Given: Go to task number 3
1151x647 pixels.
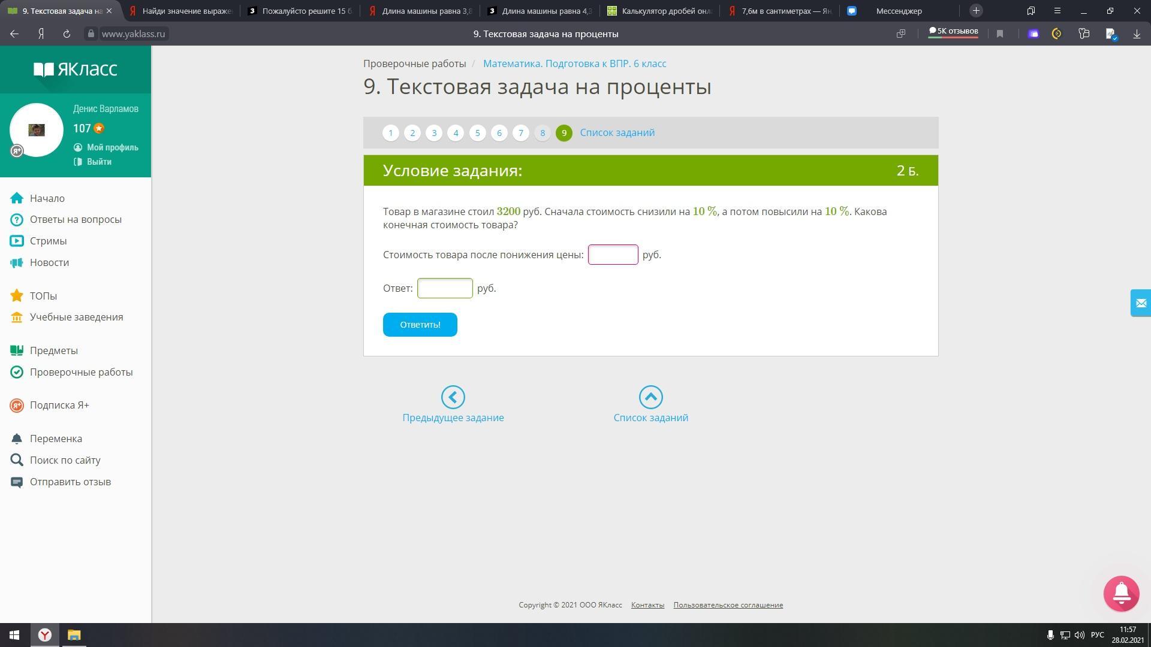Looking at the screenshot, I should coord(434,133).
